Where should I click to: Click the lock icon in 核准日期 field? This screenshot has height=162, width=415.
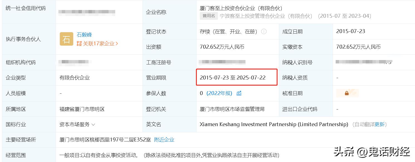coord(347,94)
